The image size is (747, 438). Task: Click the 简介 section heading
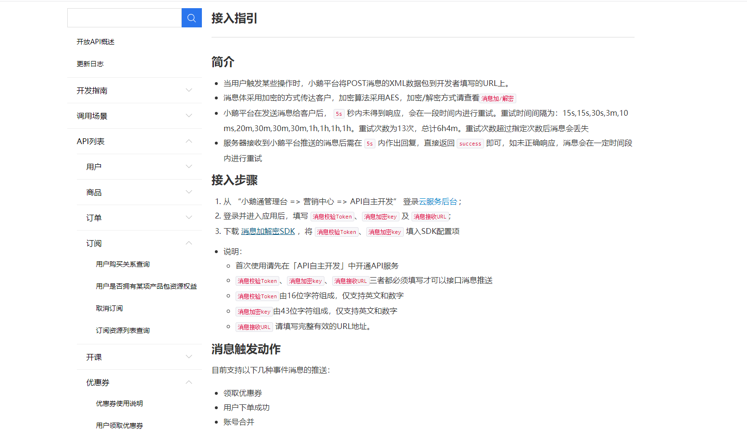click(x=223, y=62)
